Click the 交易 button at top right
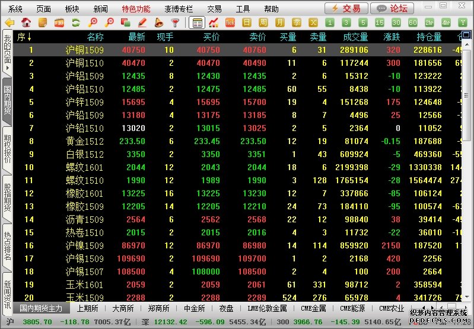Viewport: 474px width, 329px height. tap(345, 8)
